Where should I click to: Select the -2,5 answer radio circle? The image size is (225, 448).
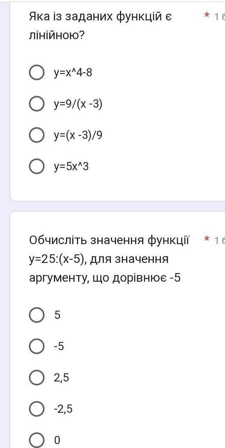tap(36, 409)
